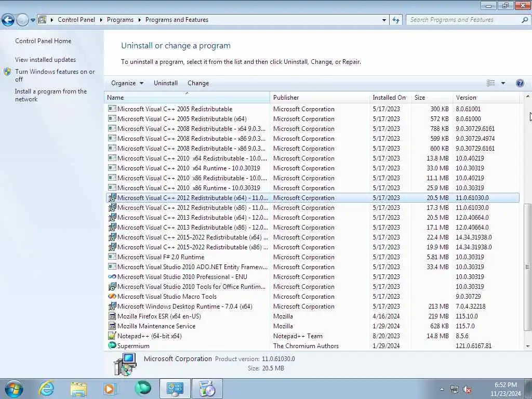Open Windows Explorer folder in taskbar
The width and height of the screenshot is (532, 399).
click(x=78, y=389)
